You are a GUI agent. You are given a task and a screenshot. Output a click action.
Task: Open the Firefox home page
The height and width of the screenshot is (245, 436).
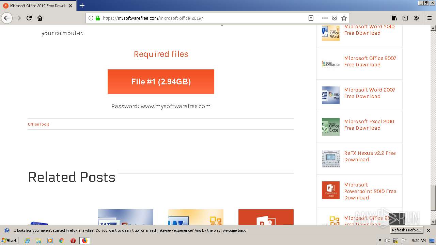(40, 18)
